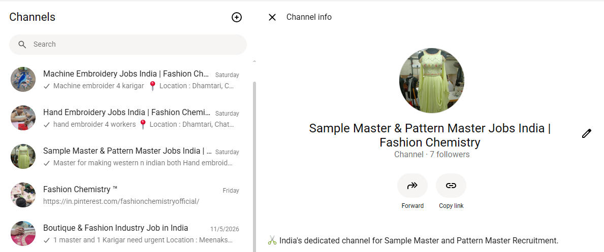Click the Forward label text
Image resolution: width=604 pixels, height=252 pixels.
412,206
